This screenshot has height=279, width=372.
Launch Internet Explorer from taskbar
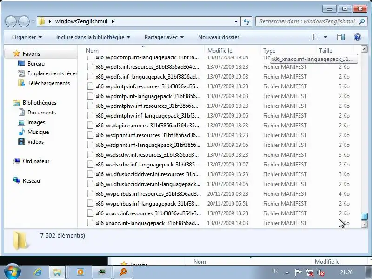pos(38,272)
